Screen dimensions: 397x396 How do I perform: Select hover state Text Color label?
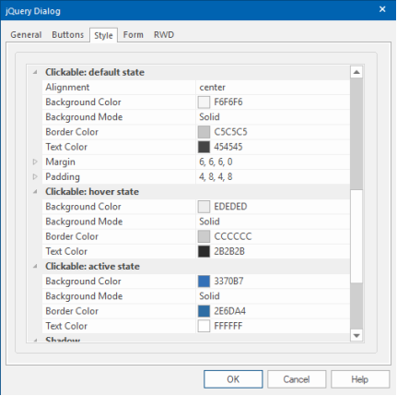pyautogui.click(x=66, y=251)
